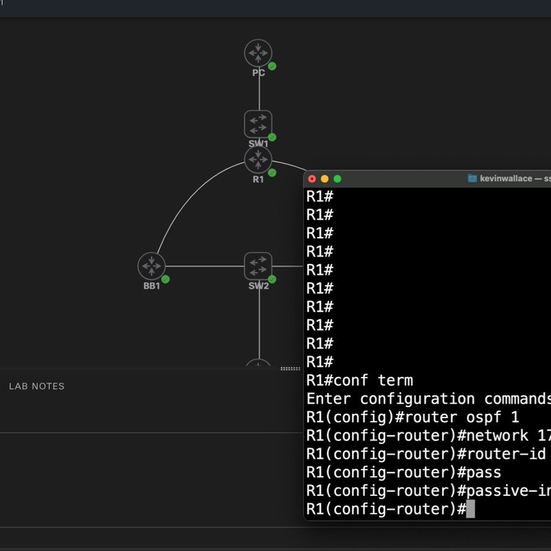The height and width of the screenshot is (551, 551).
Task: Click the folder icon in terminal title
Action: point(472,178)
